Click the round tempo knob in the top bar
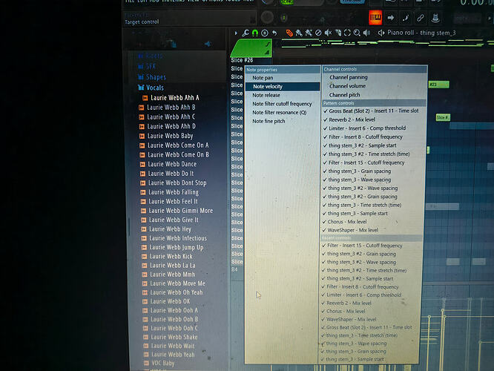The image size is (494, 371). click(x=267, y=16)
